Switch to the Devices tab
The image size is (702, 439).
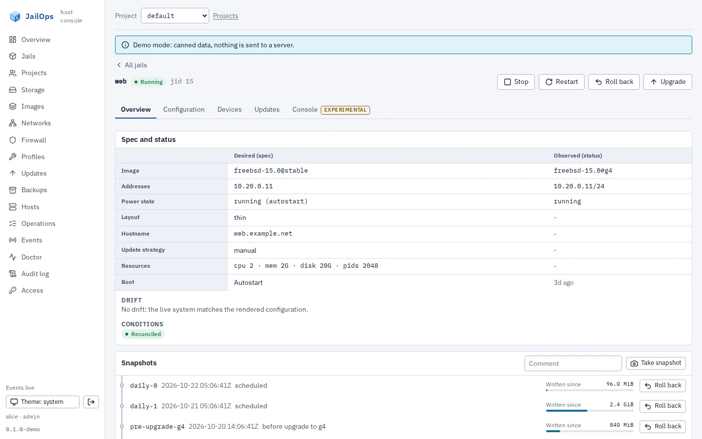pos(230,110)
